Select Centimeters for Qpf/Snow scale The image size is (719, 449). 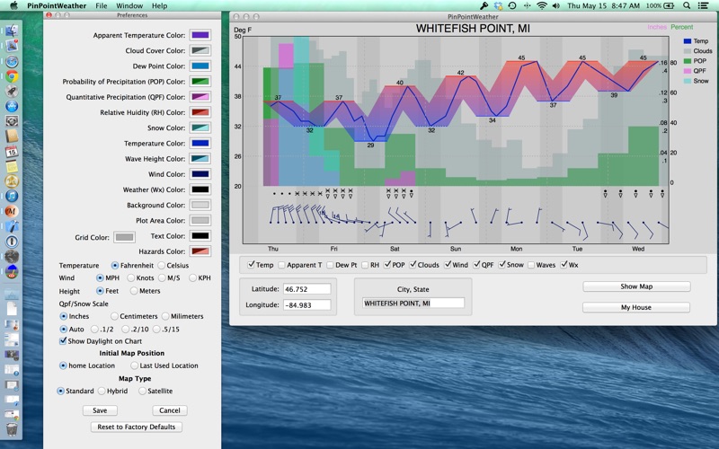click(114, 316)
